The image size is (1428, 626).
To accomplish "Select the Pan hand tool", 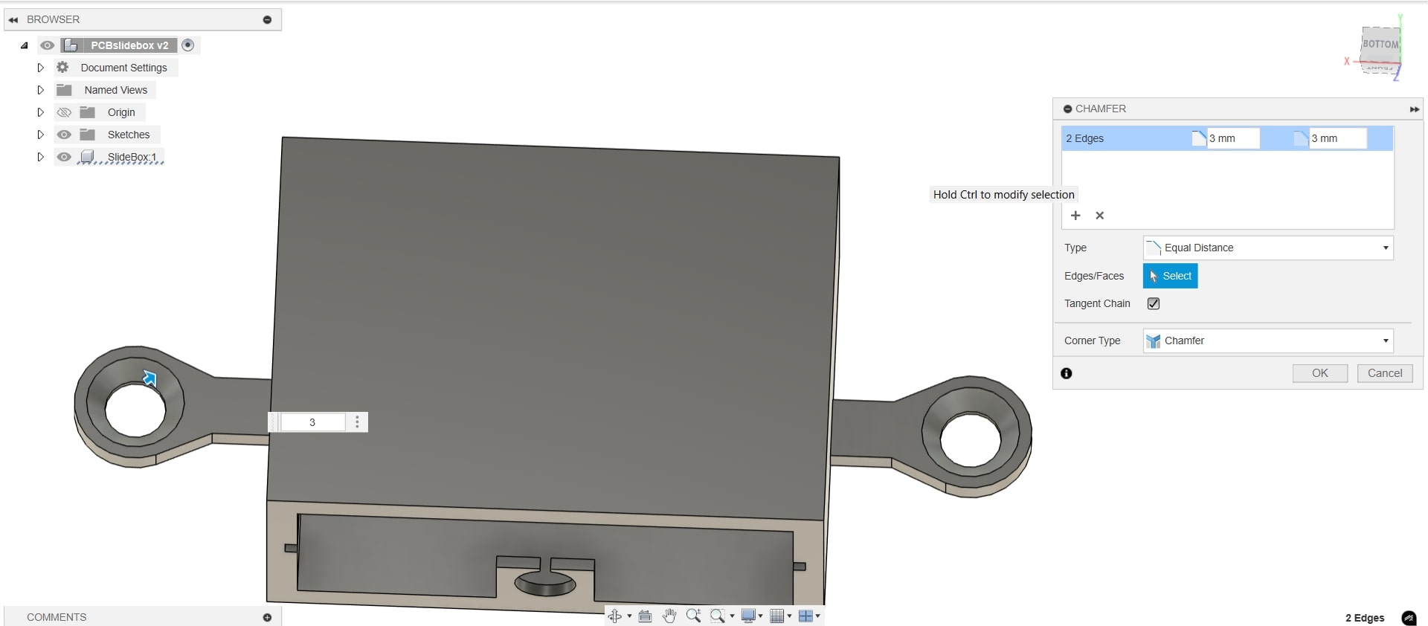I will (x=669, y=616).
